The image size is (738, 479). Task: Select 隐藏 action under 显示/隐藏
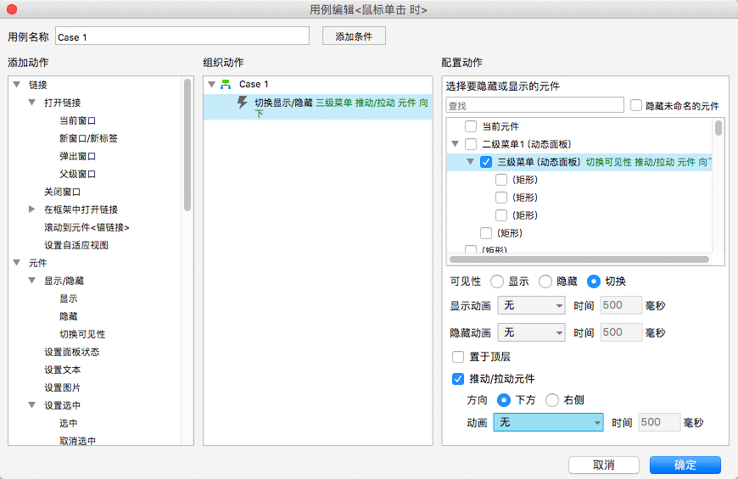pos(68,316)
